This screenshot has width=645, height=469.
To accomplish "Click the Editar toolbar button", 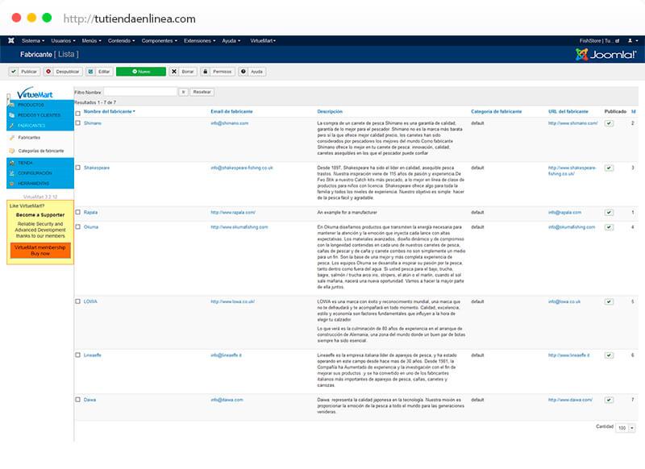I will pos(100,72).
